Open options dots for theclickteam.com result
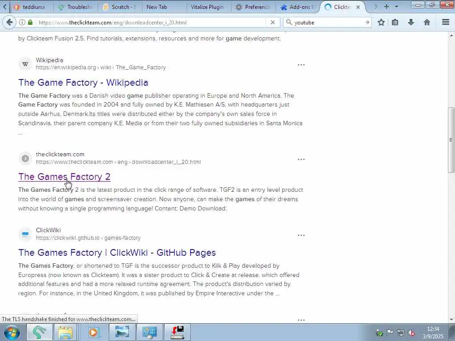455x341 pixels. tap(301, 159)
